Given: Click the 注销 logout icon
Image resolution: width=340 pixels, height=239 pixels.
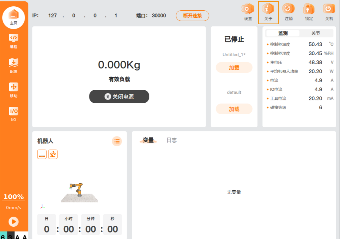Looking at the screenshot, I should [x=289, y=12].
